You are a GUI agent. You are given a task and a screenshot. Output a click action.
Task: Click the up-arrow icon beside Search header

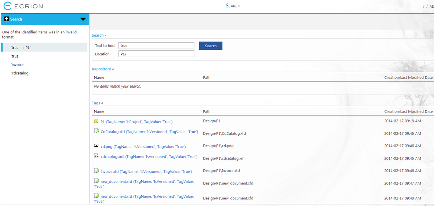coord(7,19)
